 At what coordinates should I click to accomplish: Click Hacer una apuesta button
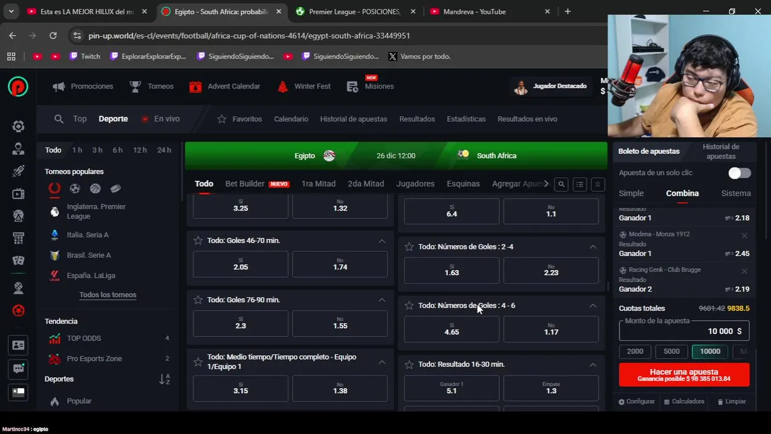(684, 375)
